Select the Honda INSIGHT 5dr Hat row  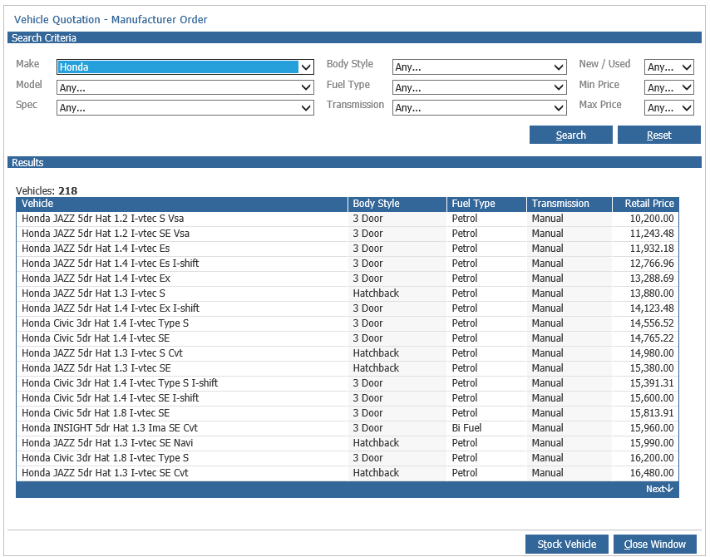point(348,428)
